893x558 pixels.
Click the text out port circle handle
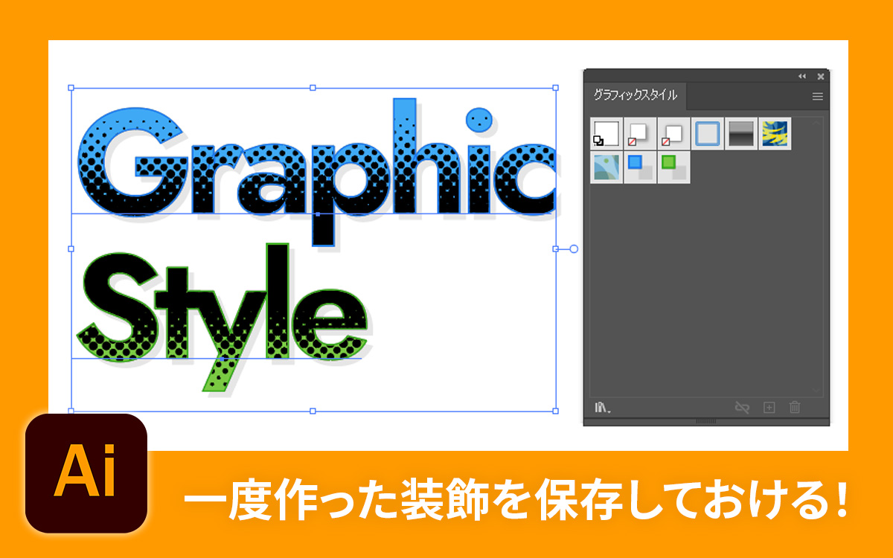[x=574, y=248]
